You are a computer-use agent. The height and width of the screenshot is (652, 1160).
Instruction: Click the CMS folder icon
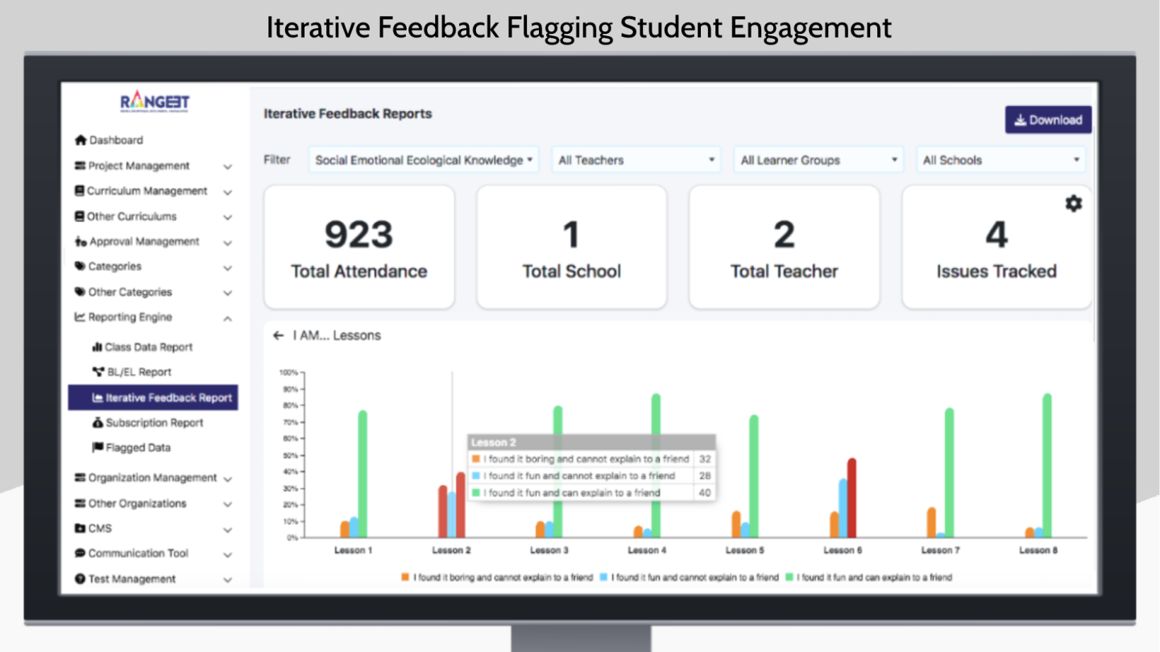point(80,529)
